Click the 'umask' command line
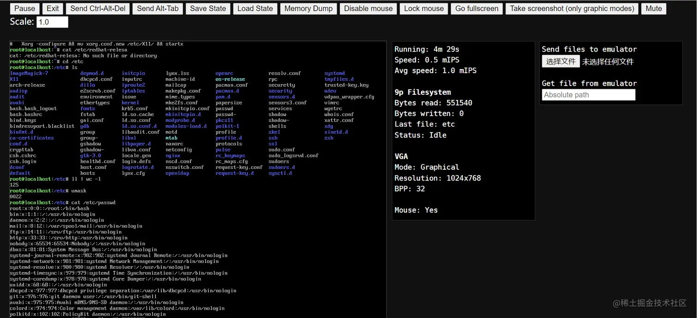 pyautogui.click(x=48, y=191)
